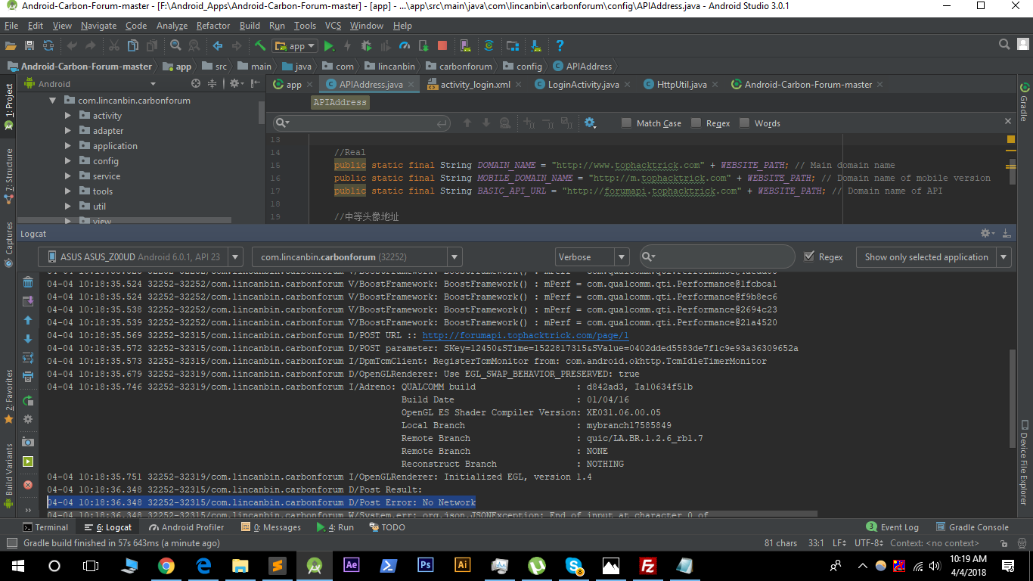Click the Debug app bug icon
Image resolution: width=1033 pixels, height=581 pixels.
coord(366,45)
